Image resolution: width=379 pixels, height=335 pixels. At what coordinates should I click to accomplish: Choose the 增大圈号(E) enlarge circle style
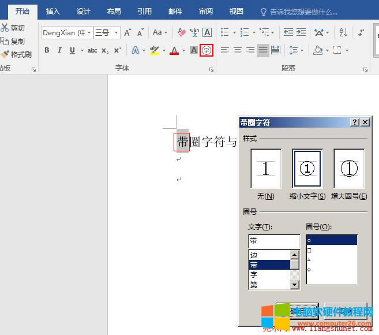tap(349, 169)
